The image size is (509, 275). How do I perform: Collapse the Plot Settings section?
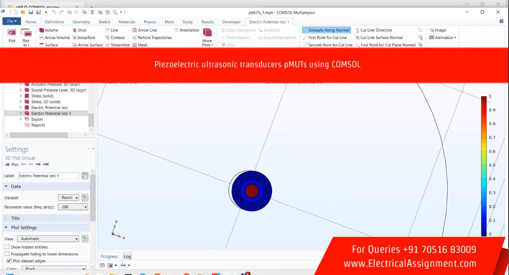6,228
